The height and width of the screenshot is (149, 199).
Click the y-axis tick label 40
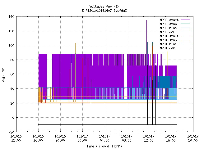click(x=12, y=89)
